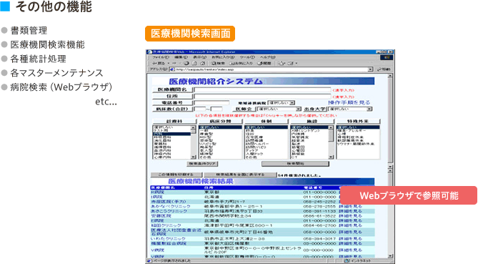Select 選択しない in the 病床分類 list

click(x=220, y=127)
